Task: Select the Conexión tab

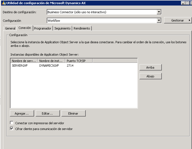Action: pyautogui.click(x=25, y=28)
